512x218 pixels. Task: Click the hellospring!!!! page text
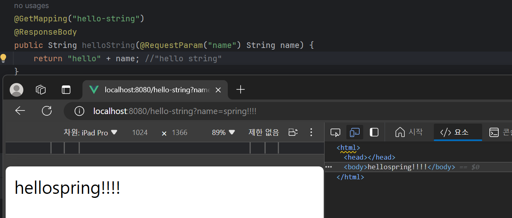(67, 188)
